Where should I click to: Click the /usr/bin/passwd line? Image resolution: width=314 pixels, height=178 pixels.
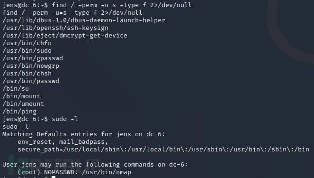(x=31, y=81)
